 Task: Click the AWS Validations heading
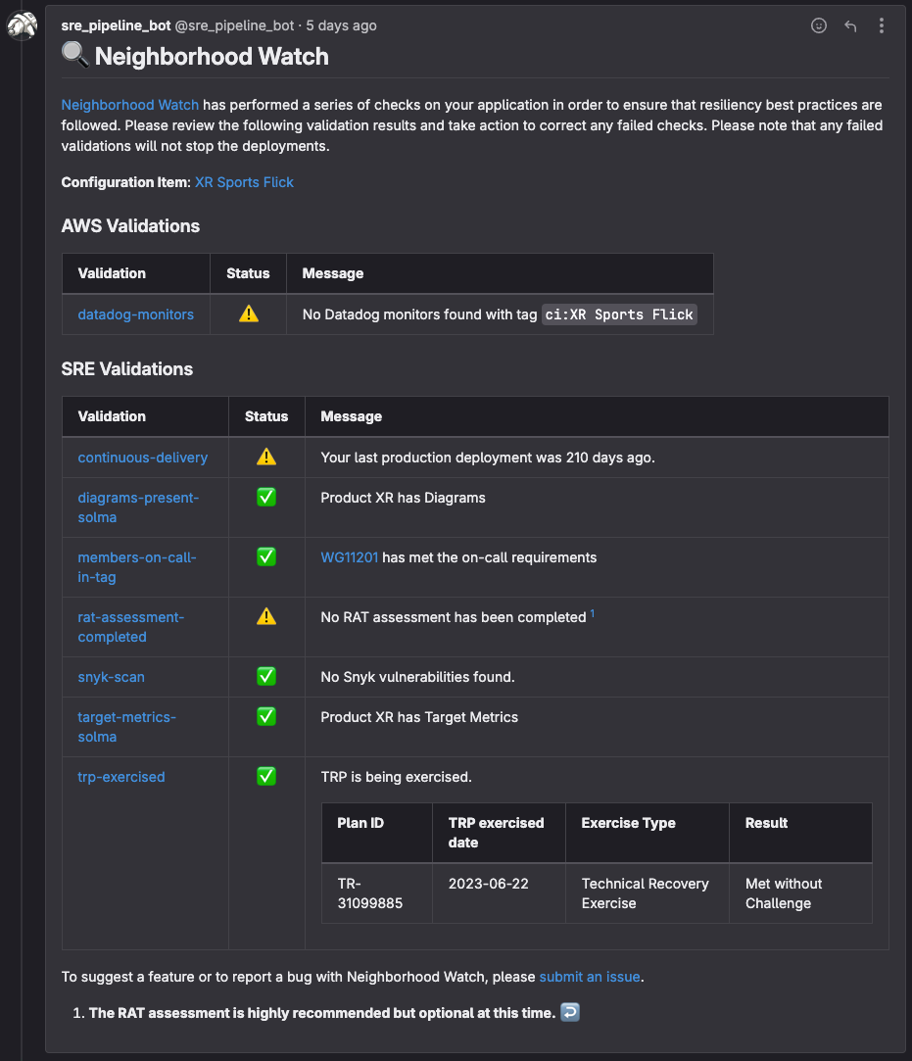coord(130,226)
